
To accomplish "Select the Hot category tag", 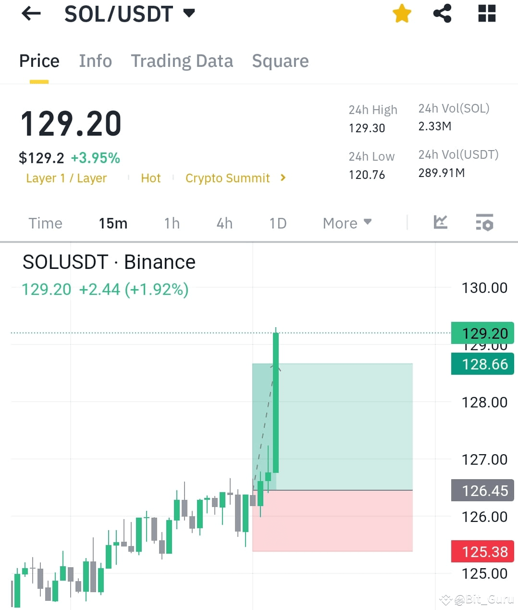I will point(151,178).
